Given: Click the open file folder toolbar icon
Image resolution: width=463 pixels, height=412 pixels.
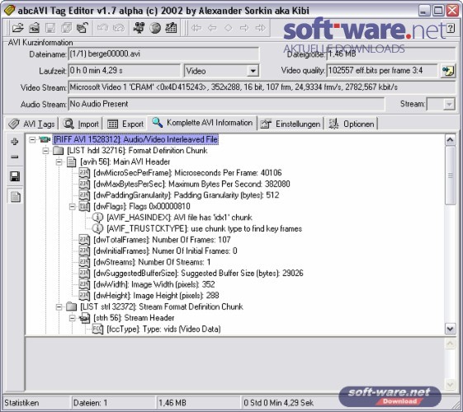Looking at the screenshot, I should click(x=17, y=28).
